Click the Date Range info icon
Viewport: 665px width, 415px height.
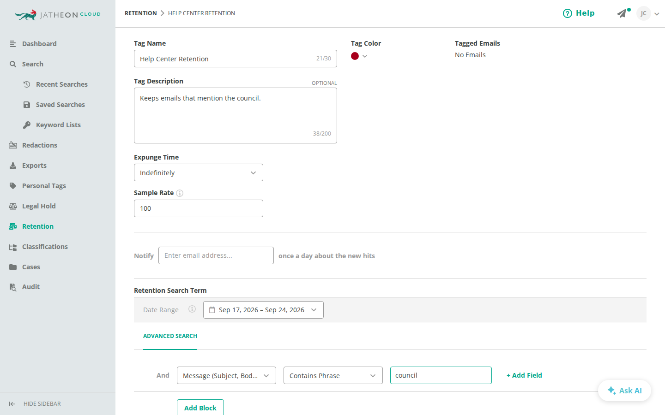[192, 309]
